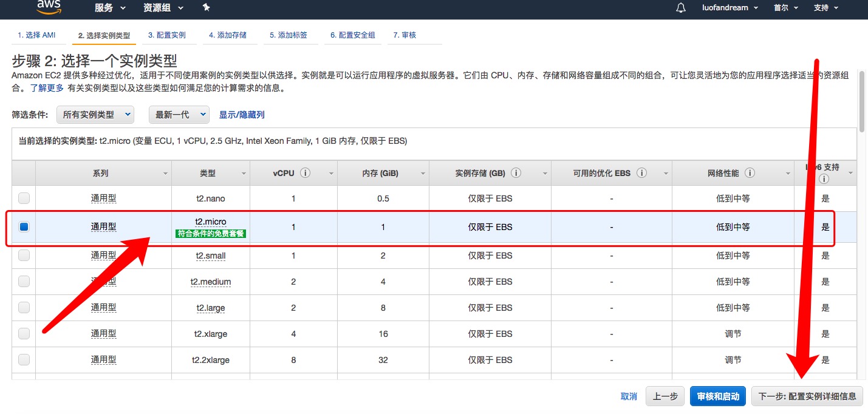This screenshot has width=868, height=414.
Task: Click the t2.nano type name
Action: tap(211, 199)
